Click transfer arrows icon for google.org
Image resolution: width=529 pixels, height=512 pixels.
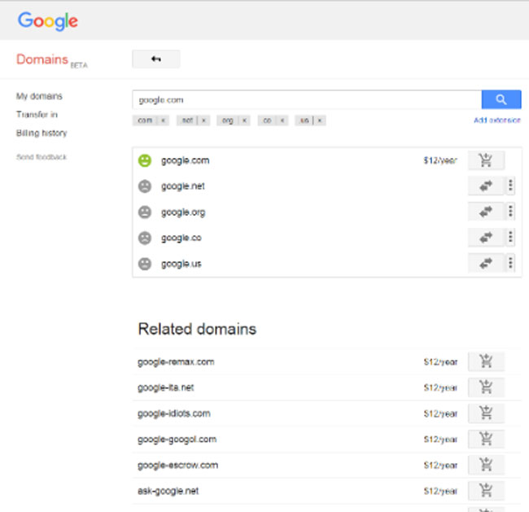point(486,212)
